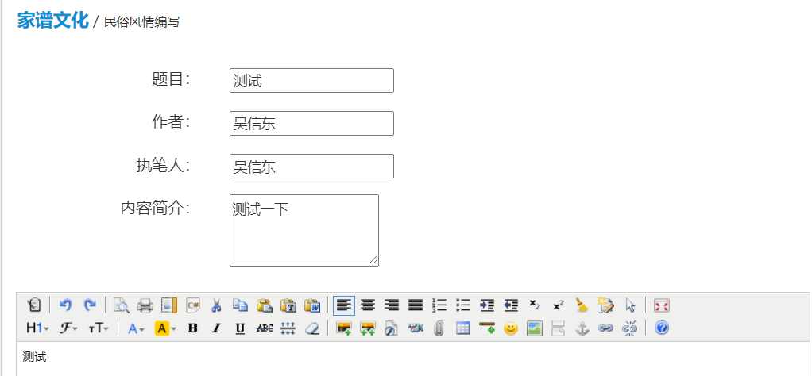Insert a hyperlink with the chain icon
812x376 pixels.
tap(606, 328)
